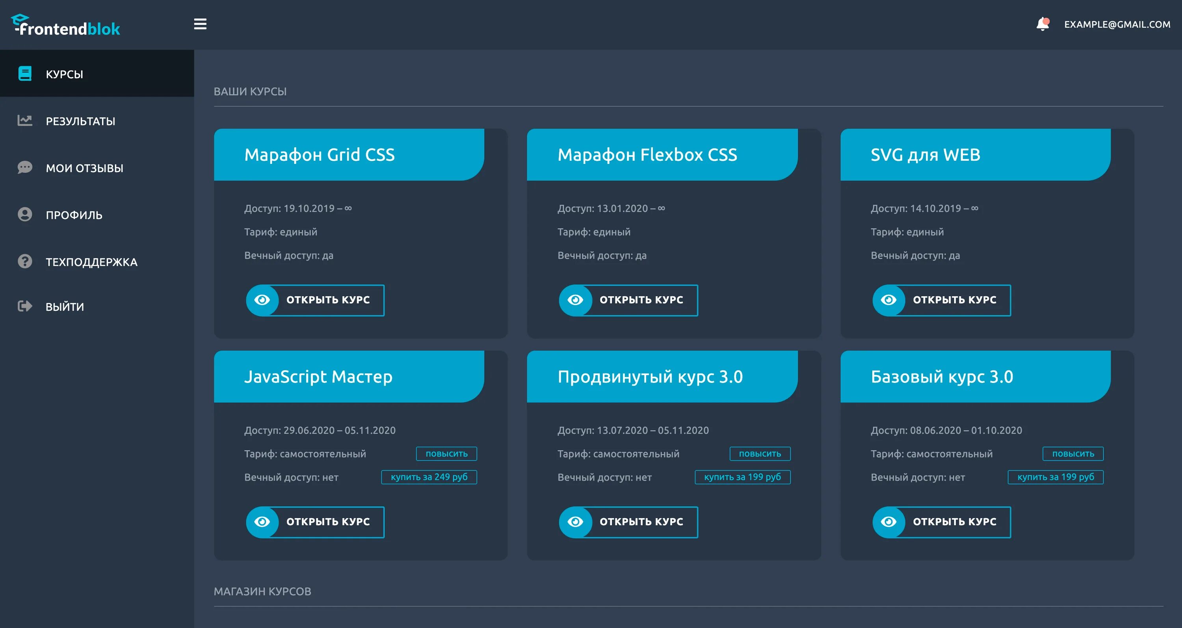Screen dimensions: 1182x628
Task: Click the speech bubble icon for Мои отзывы
Action: point(25,167)
